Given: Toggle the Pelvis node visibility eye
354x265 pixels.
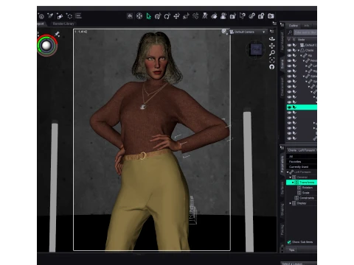Looking at the screenshot, I should pos(289,60).
